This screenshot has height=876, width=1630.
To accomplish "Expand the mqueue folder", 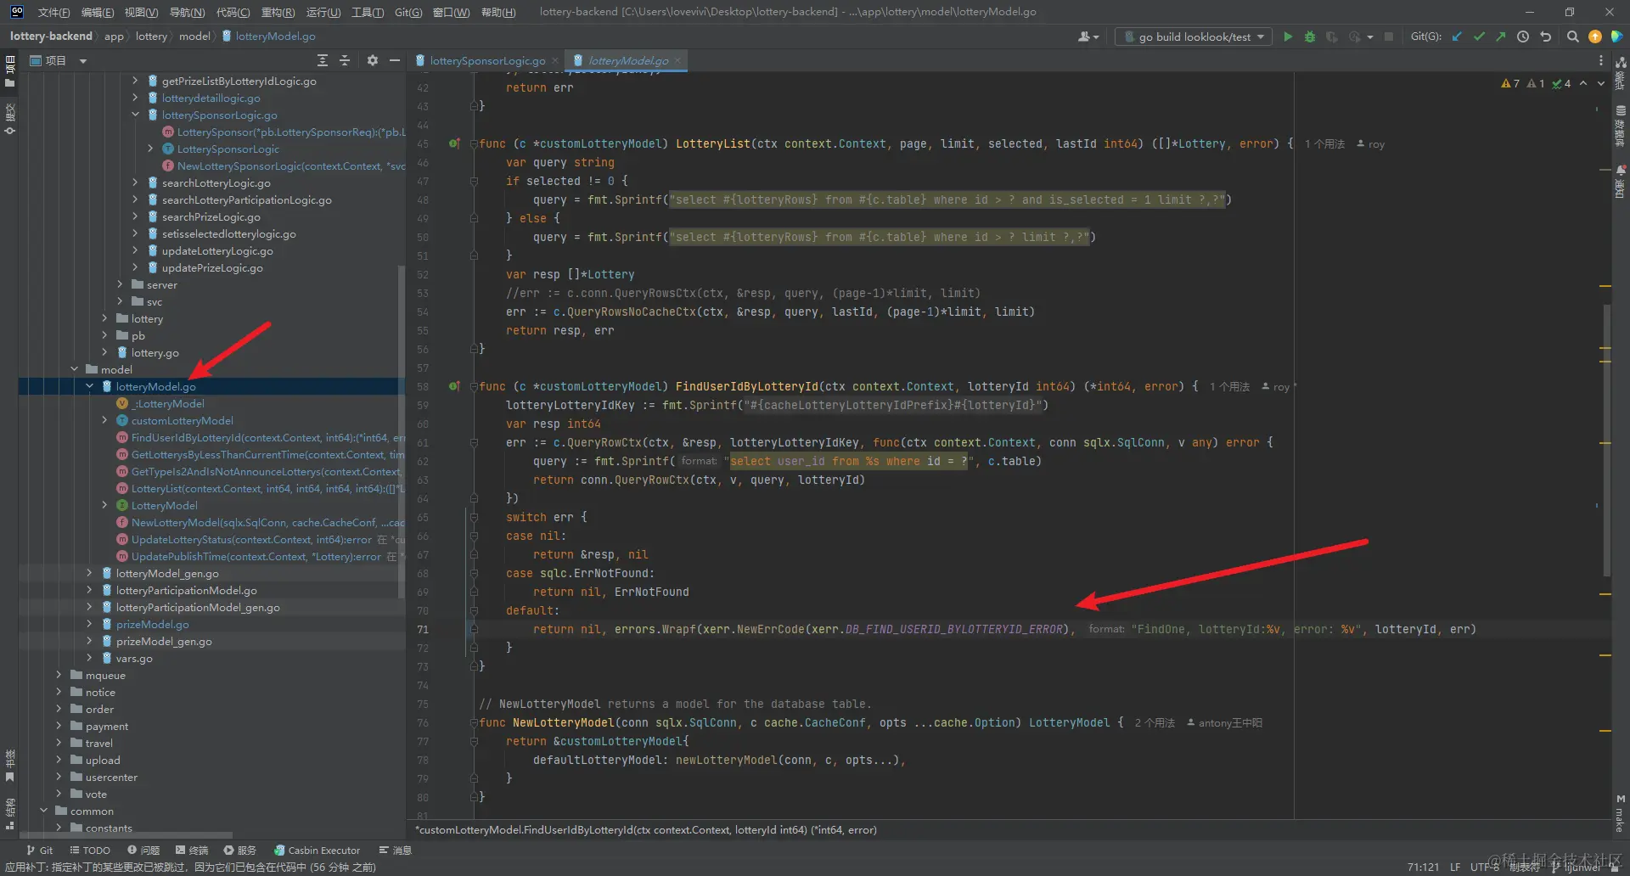I will click(59, 675).
